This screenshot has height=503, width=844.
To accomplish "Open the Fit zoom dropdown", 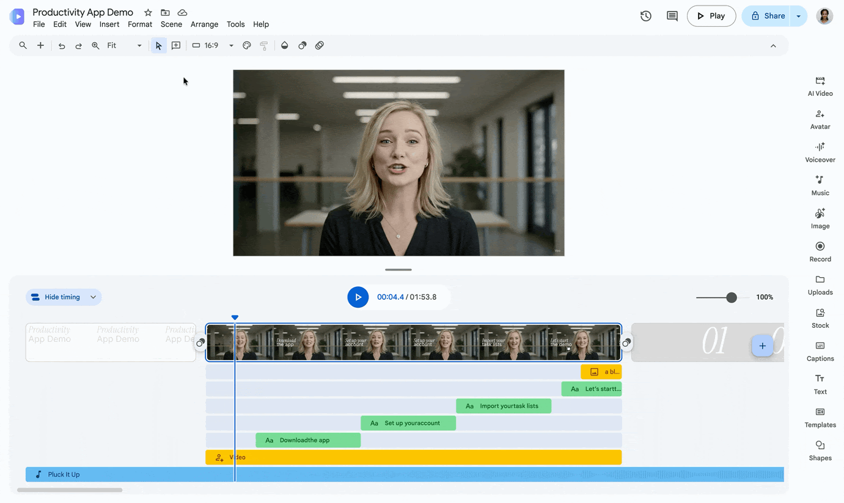I will (125, 45).
